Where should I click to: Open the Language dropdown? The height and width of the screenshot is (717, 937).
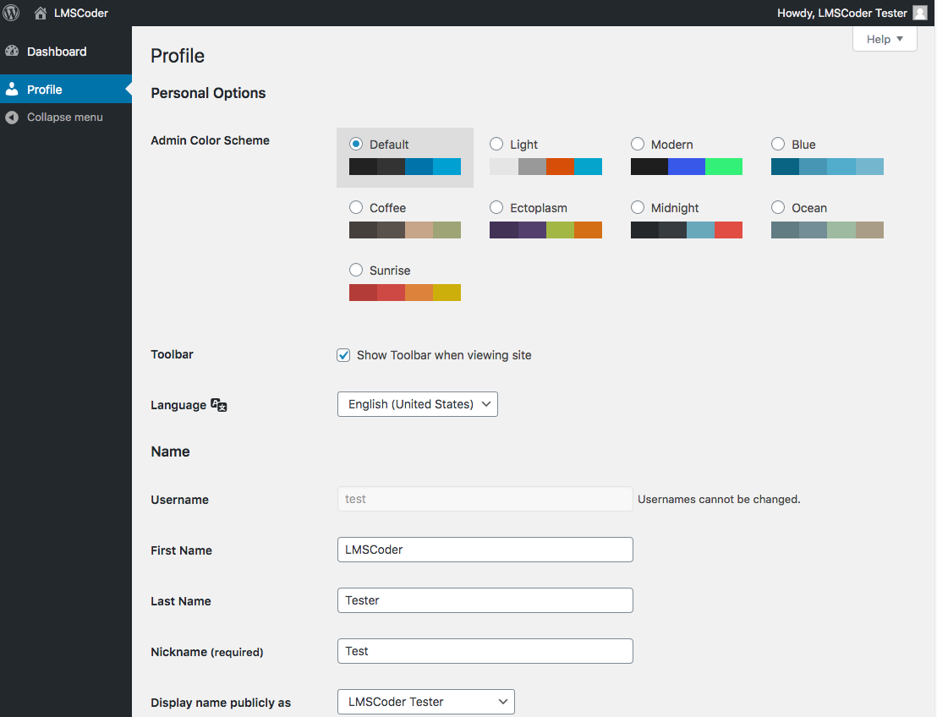(417, 404)
